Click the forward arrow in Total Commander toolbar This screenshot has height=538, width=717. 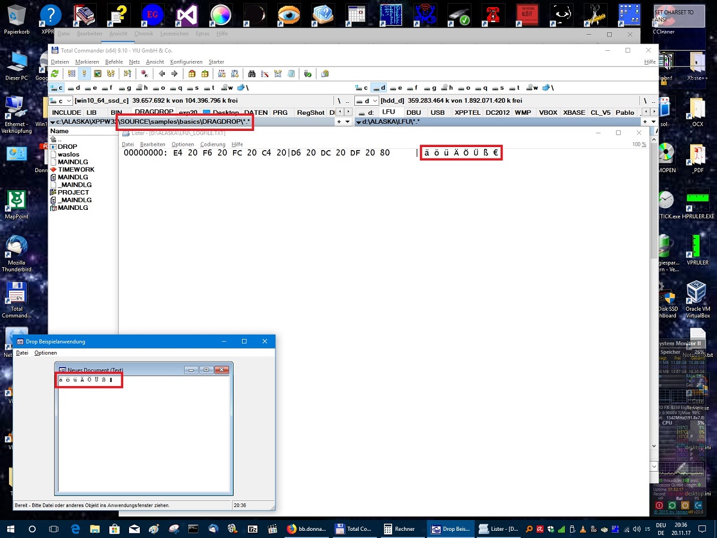click(x=174, y=74)
